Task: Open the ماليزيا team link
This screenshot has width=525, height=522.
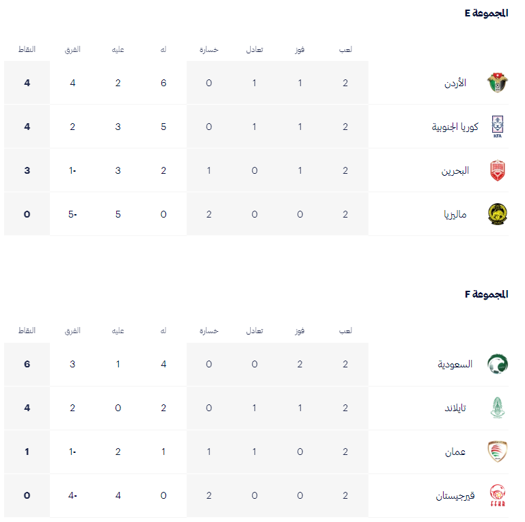Action: (455, 214)
